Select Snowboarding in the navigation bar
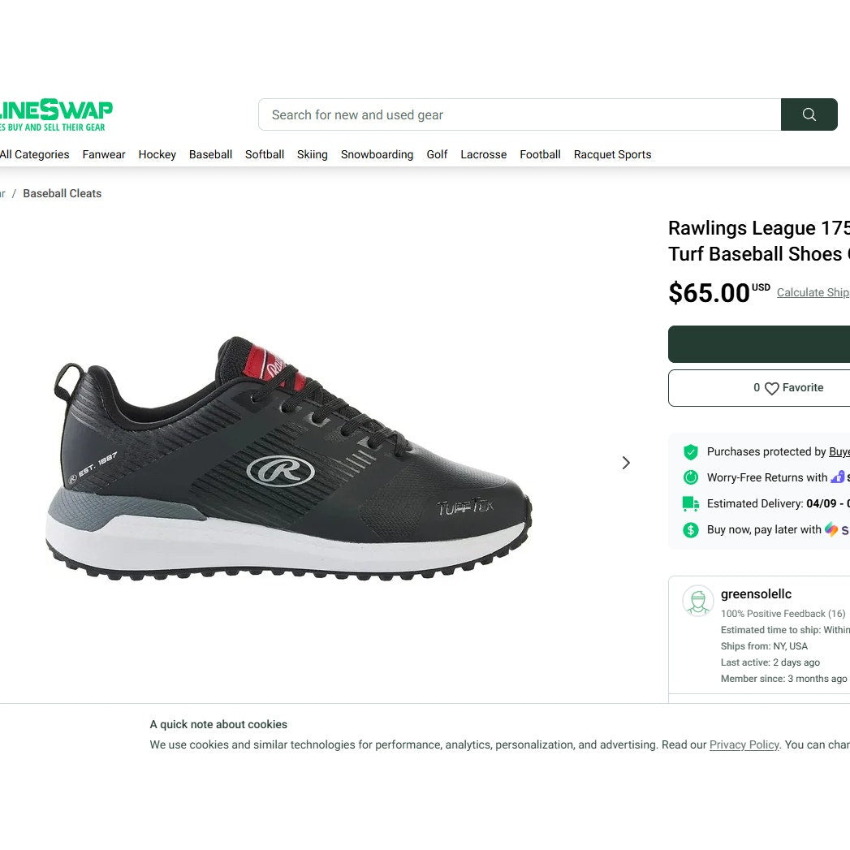Viewport: 850px width, 850px height. tap(377, 154)
